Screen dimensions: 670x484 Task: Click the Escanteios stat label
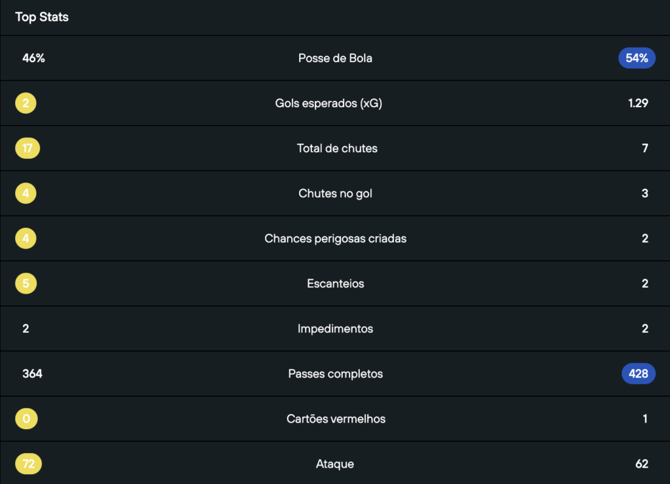point(335,284)
